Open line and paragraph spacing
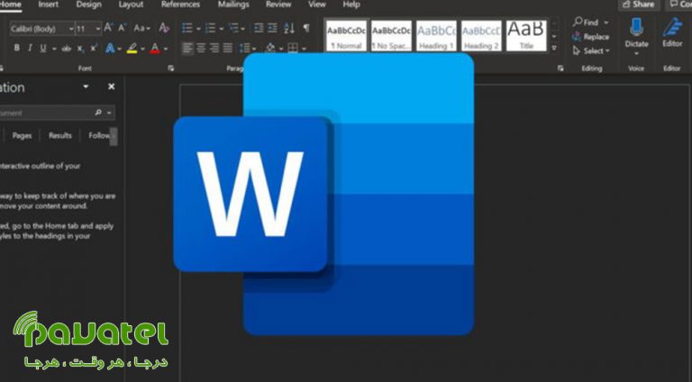Screen dimensions: 692x382 pyautogui.click(x=244, y=48)
